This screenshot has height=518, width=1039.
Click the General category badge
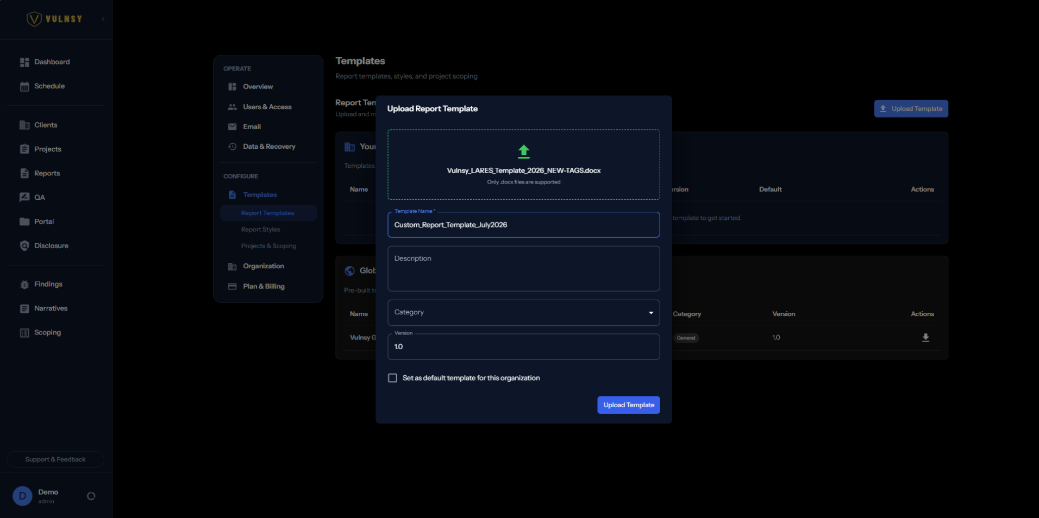pyautogui.click(x=686, y=338)
